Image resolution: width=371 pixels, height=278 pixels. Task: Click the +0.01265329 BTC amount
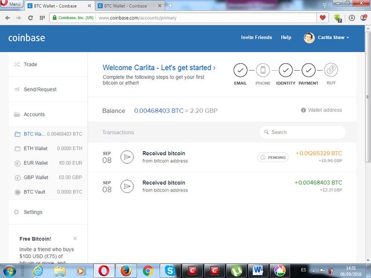tap(319, 153)
